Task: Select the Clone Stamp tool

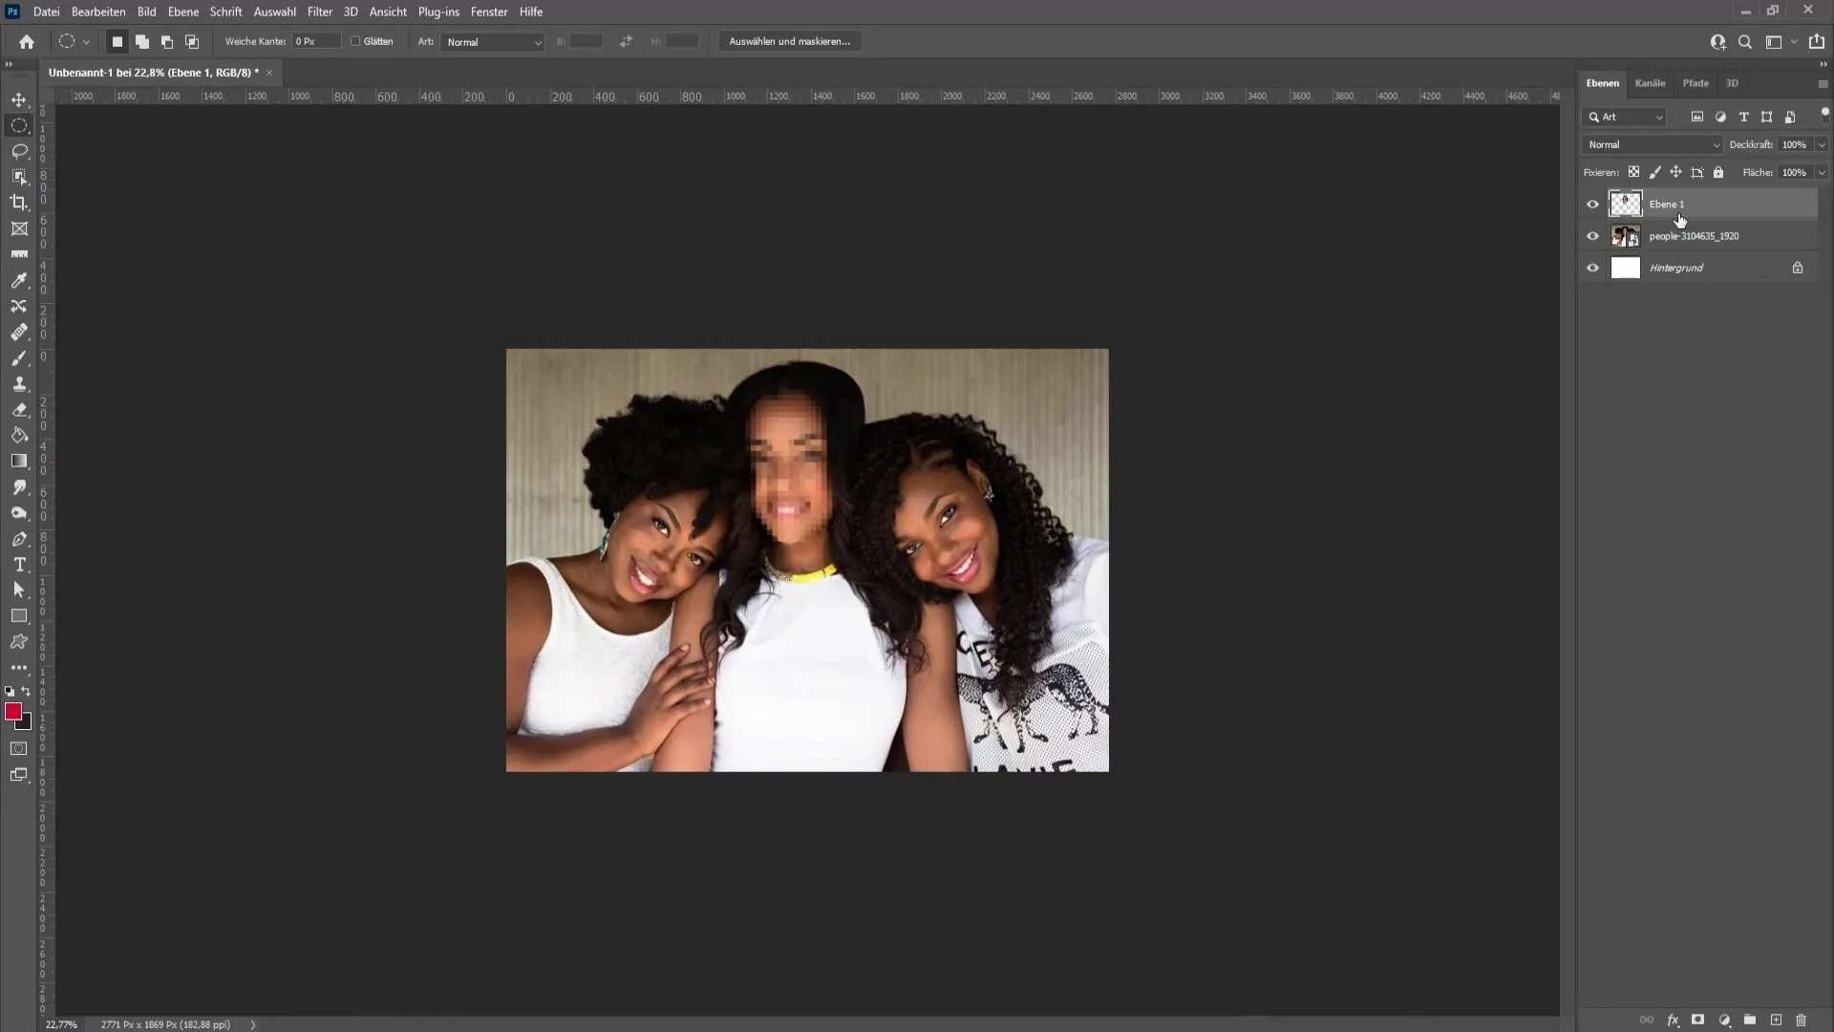Action: tap(19, 382)
